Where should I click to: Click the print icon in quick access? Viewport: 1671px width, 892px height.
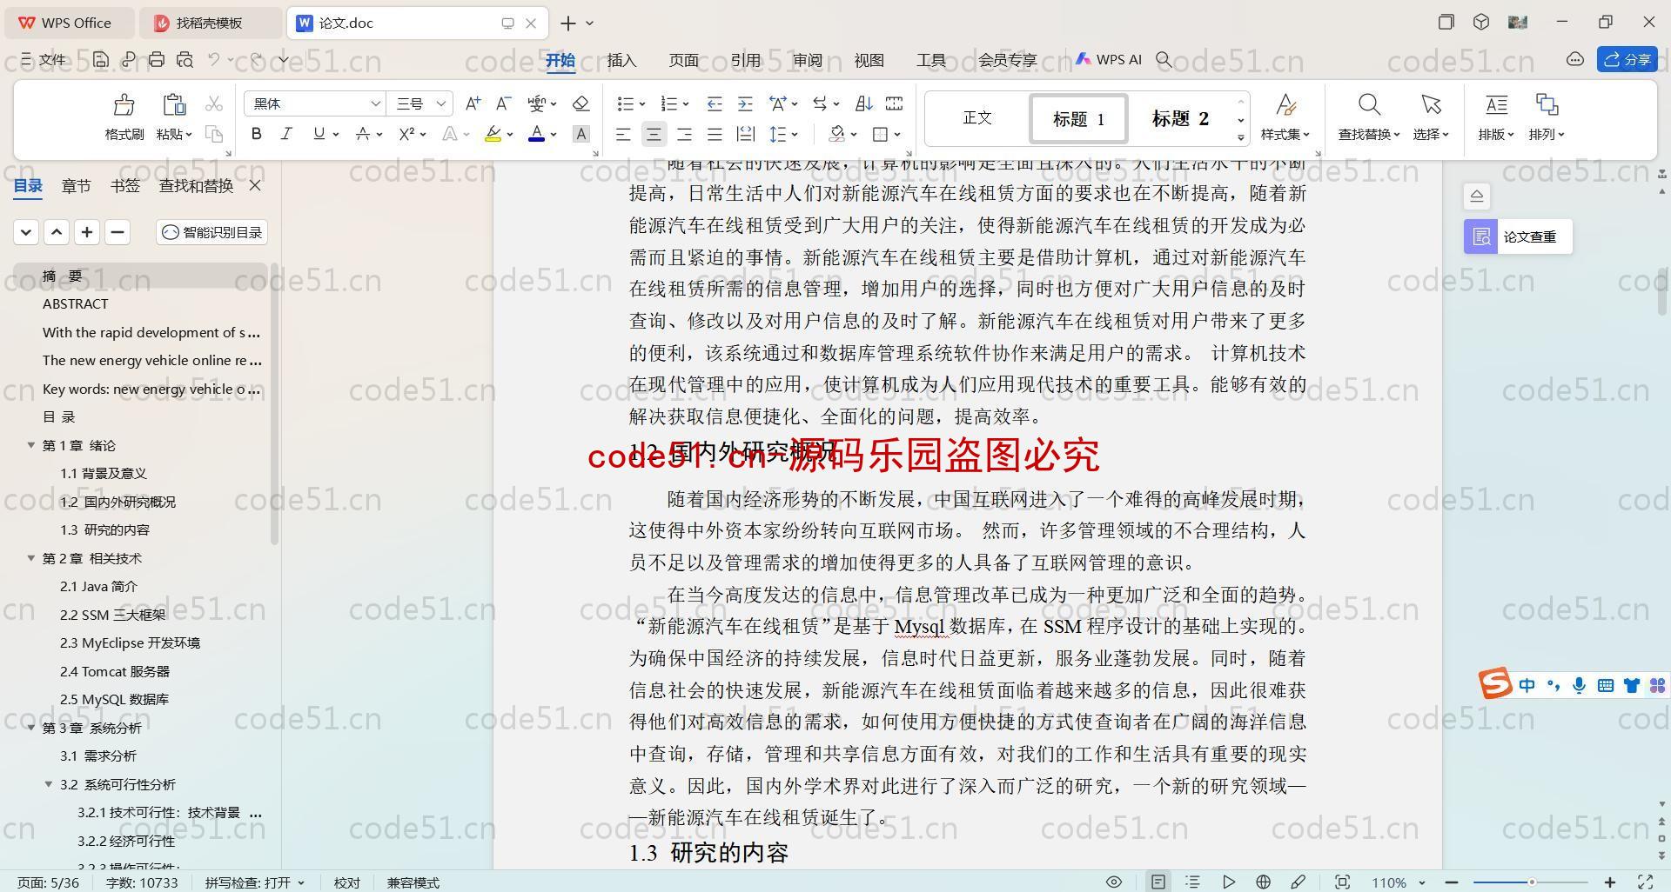coord(157,59)
